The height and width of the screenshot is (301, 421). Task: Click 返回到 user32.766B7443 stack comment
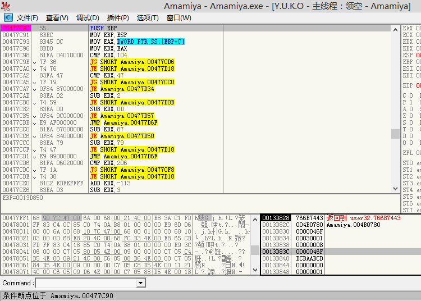pos(363,218)
